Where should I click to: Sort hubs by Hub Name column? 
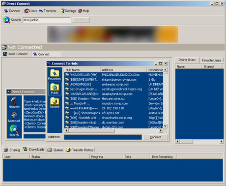82,70
